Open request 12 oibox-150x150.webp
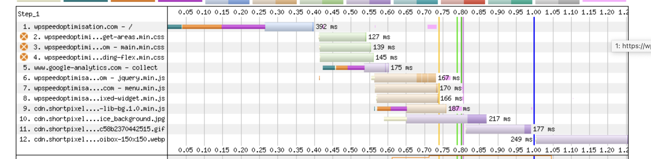The image size is (651, 159). pos(92,139)
